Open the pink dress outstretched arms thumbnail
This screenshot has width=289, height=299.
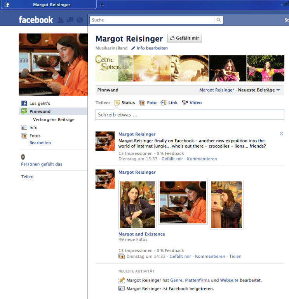point(266,68)
